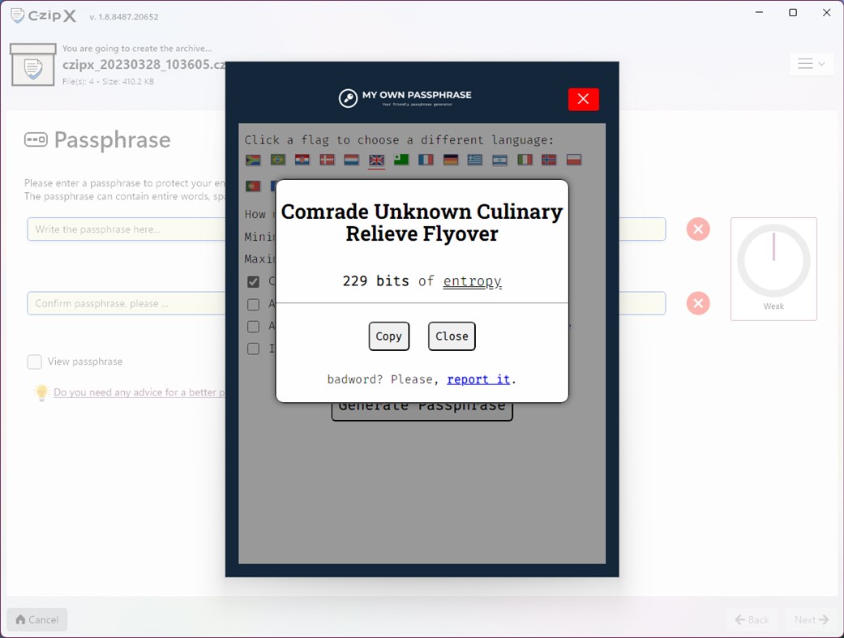Click the Brazilian flag icon
This screenshot has width=844, height=638.
coord(277,161)
